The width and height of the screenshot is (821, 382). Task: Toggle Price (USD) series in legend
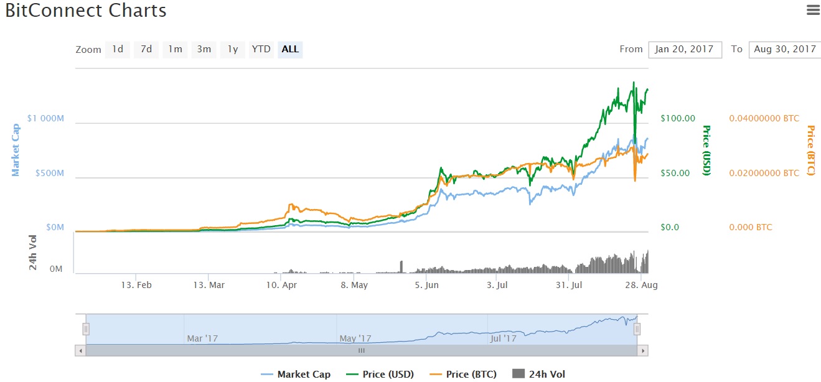click(x=378, y=374)
